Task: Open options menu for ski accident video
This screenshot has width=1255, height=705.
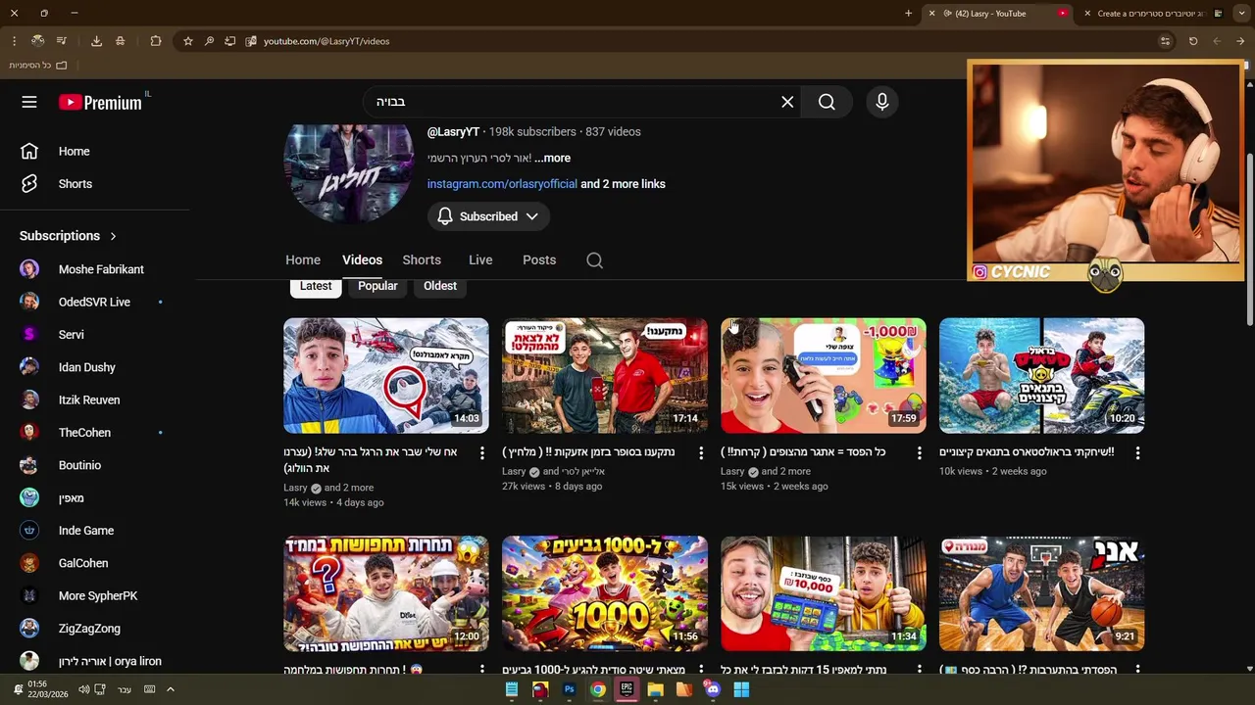Action: point(481,452)
